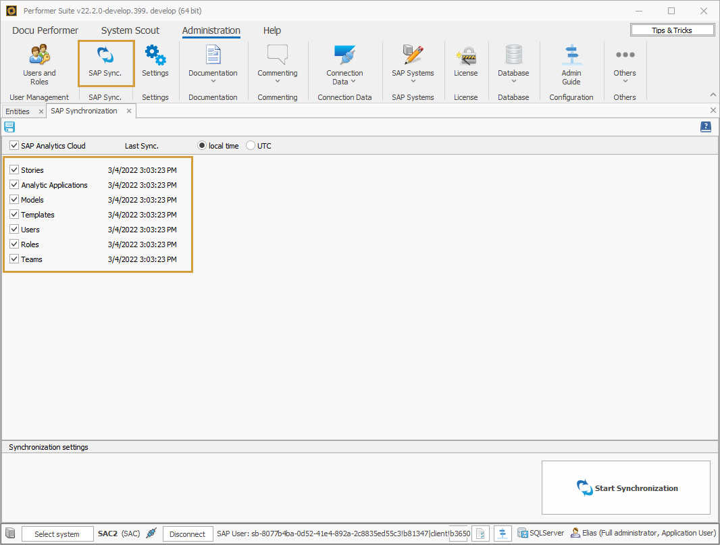Uncheck the Stories synchronization item
The width and height of the screenshot is (720, 545).
pos(14,170)
